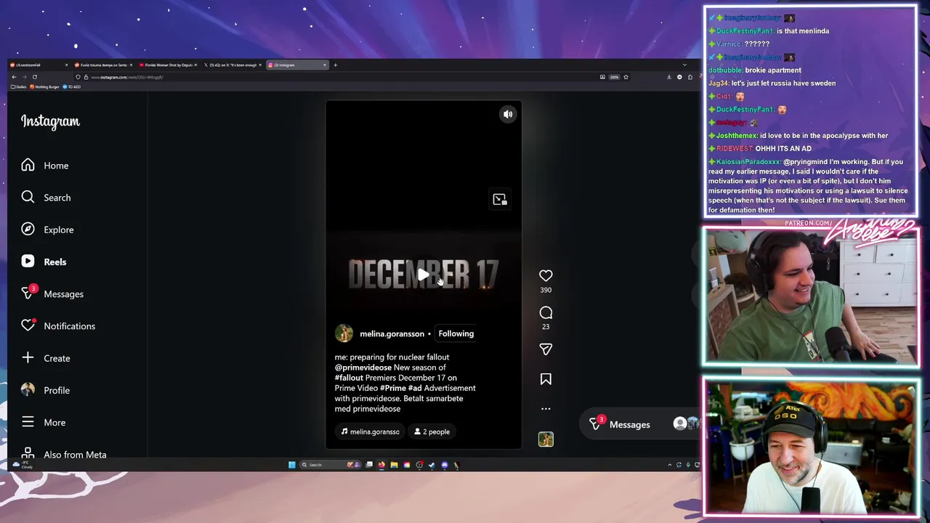The height and width of the screenshot is (523, 930).
Task: Open Instagram Search from the sidebar
Action: 46,198
